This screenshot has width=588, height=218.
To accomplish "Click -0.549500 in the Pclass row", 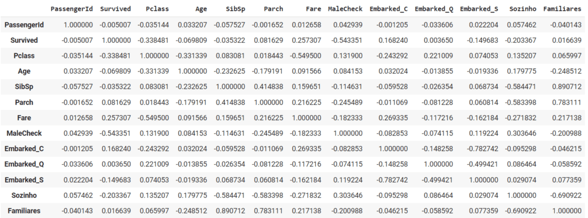I will [x=305, y=56].
